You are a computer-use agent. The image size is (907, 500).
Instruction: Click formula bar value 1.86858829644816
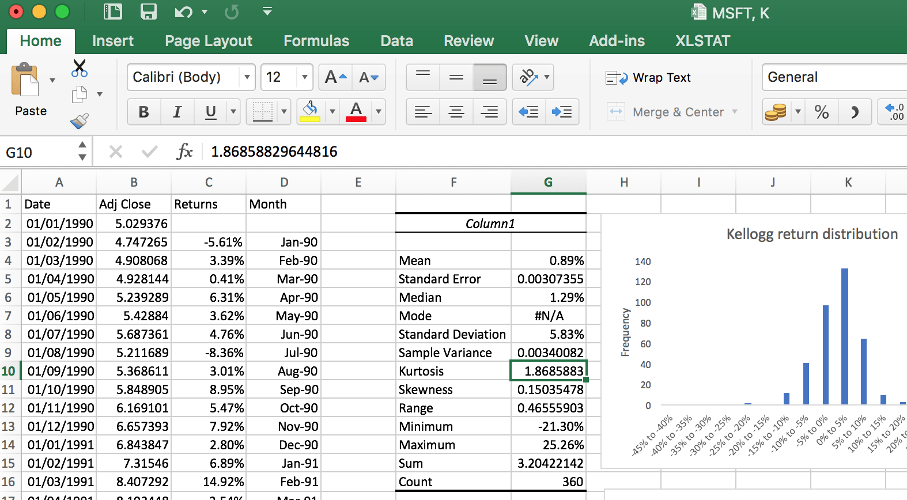click(x=274, y=151)
